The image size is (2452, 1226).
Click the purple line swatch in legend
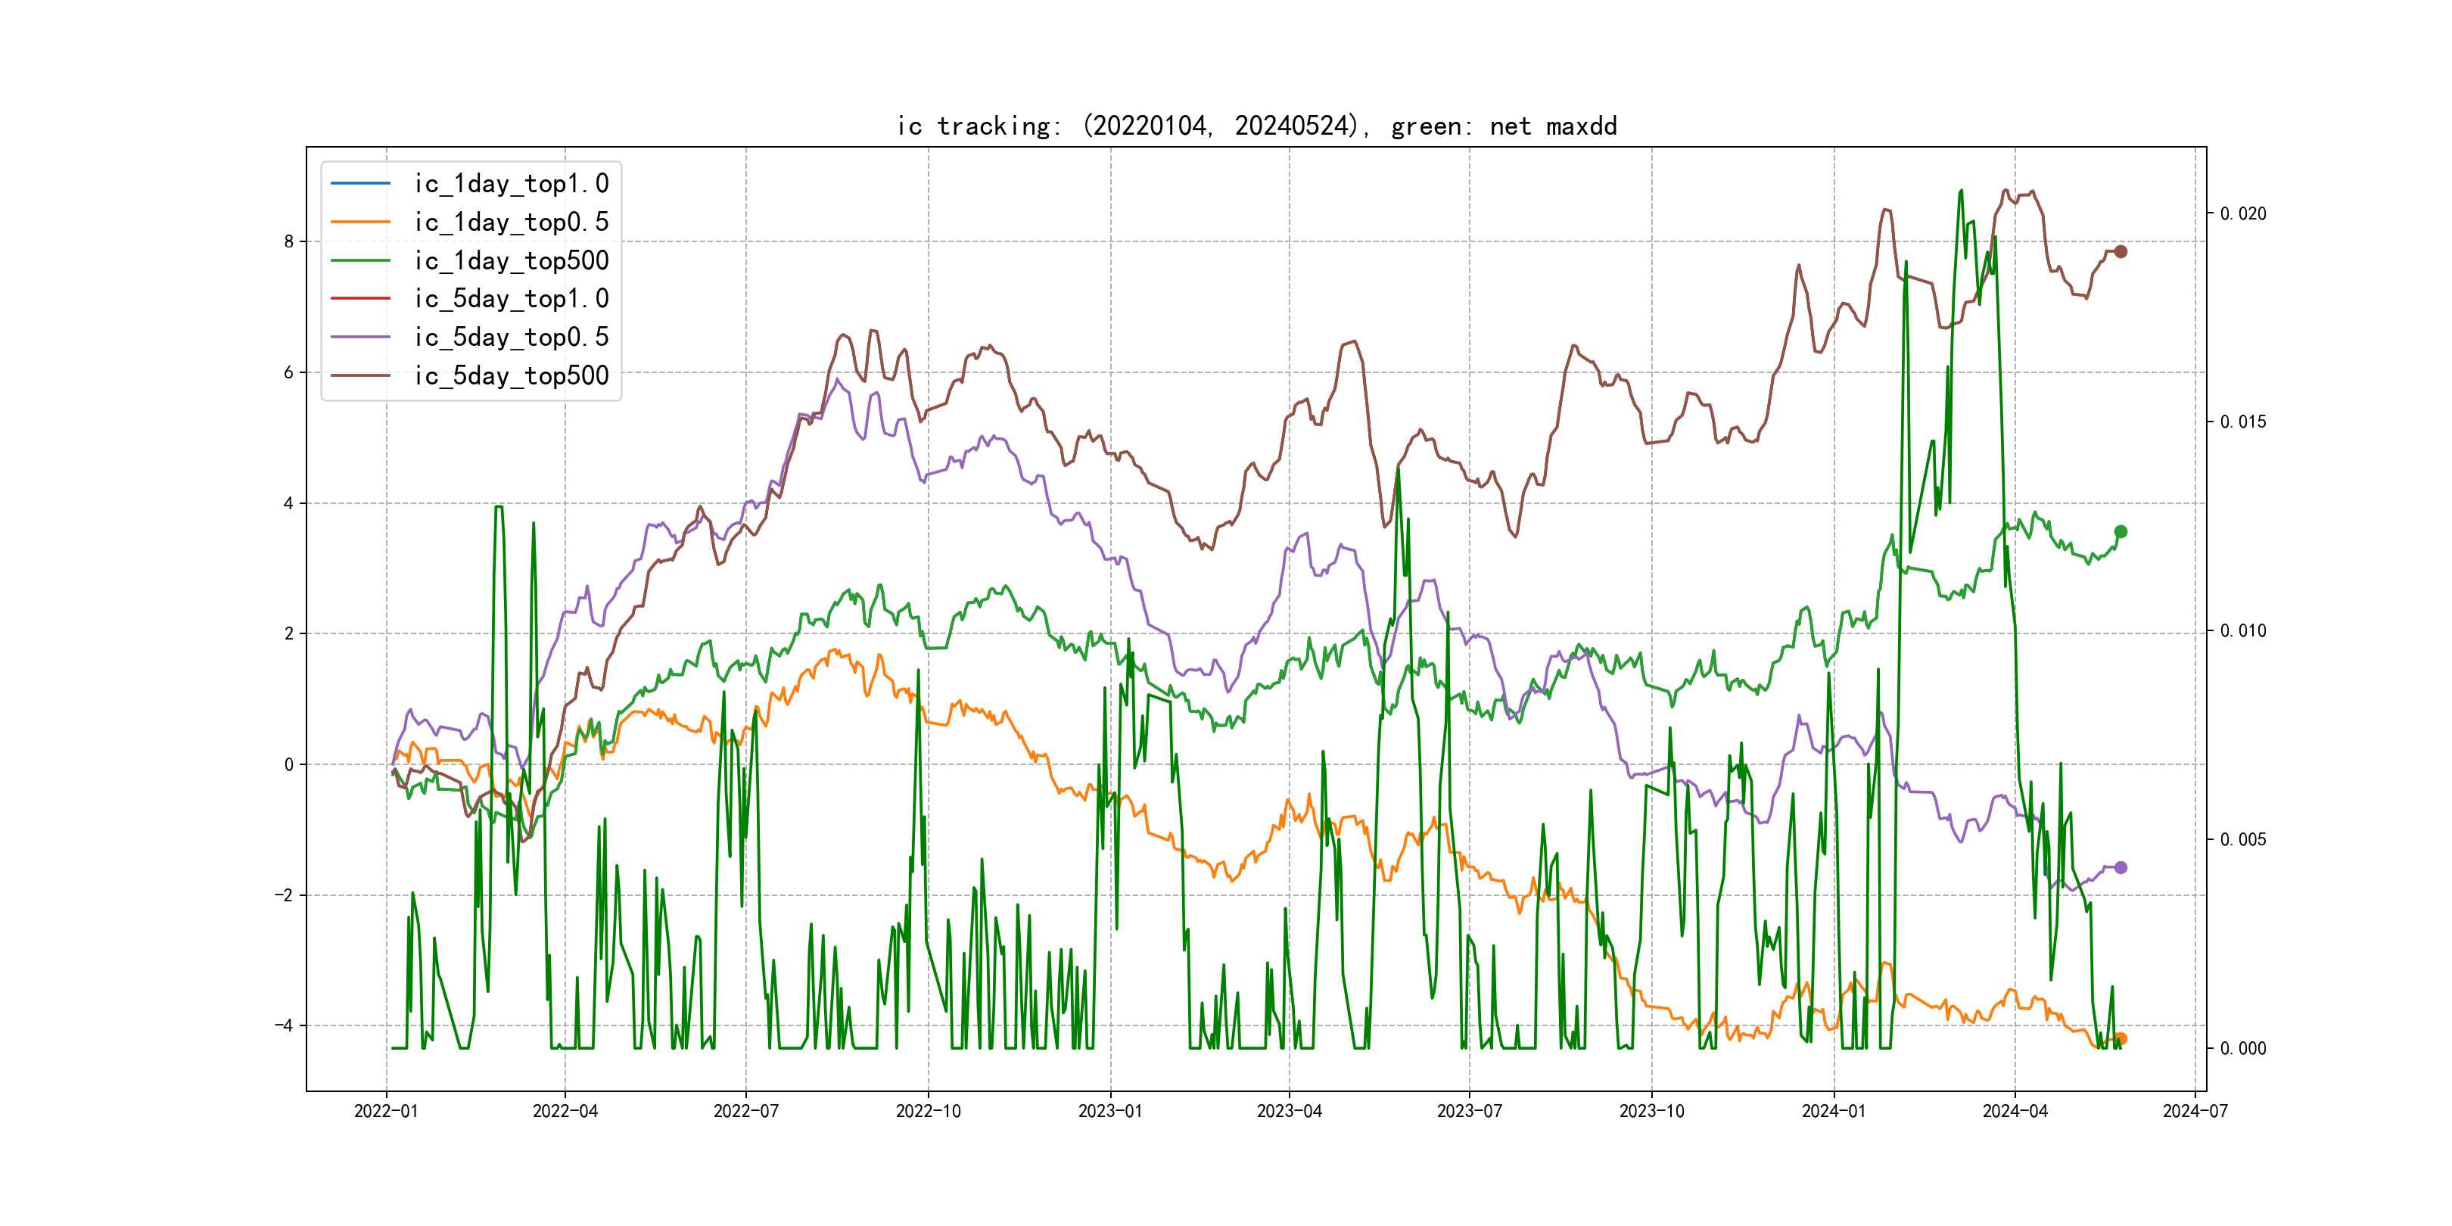[x=361, y=337]
